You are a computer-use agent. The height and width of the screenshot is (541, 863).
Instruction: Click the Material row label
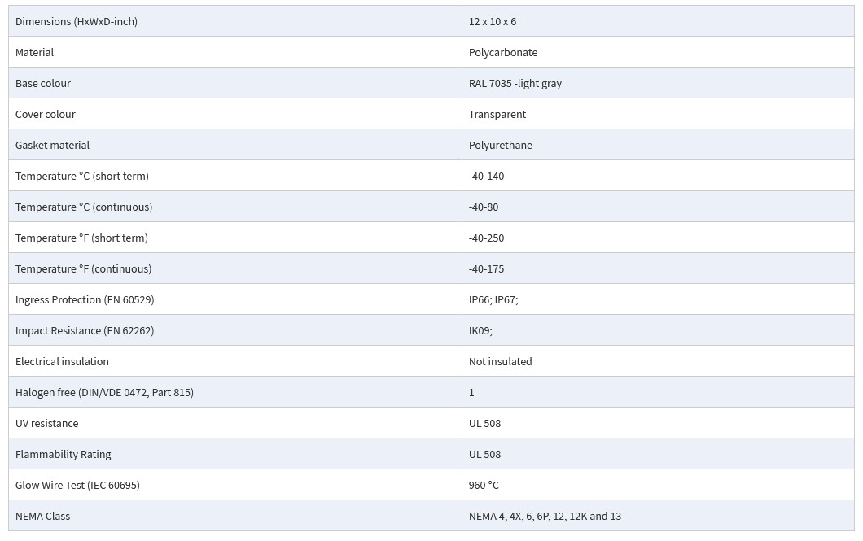pos(35,52)
